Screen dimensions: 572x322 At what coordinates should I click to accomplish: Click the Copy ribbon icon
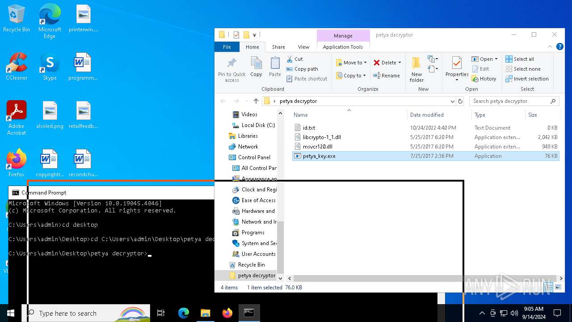256,67
